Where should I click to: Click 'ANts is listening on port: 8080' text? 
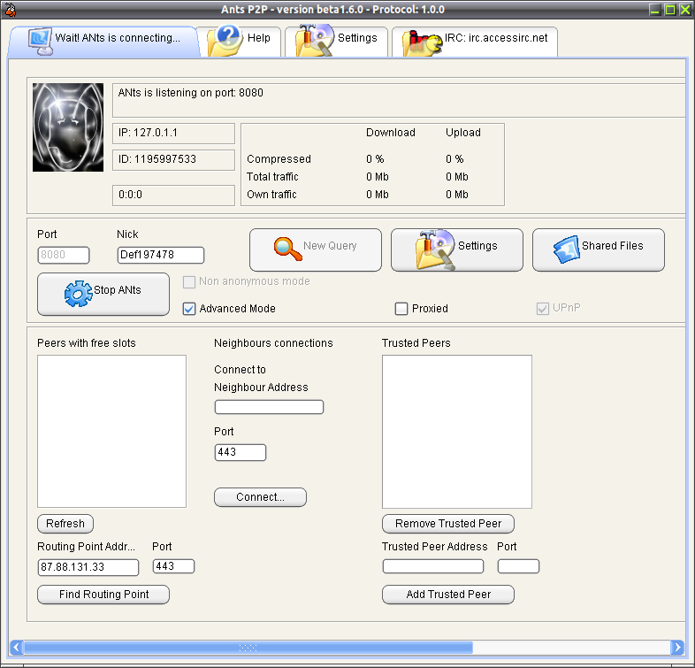191,93
